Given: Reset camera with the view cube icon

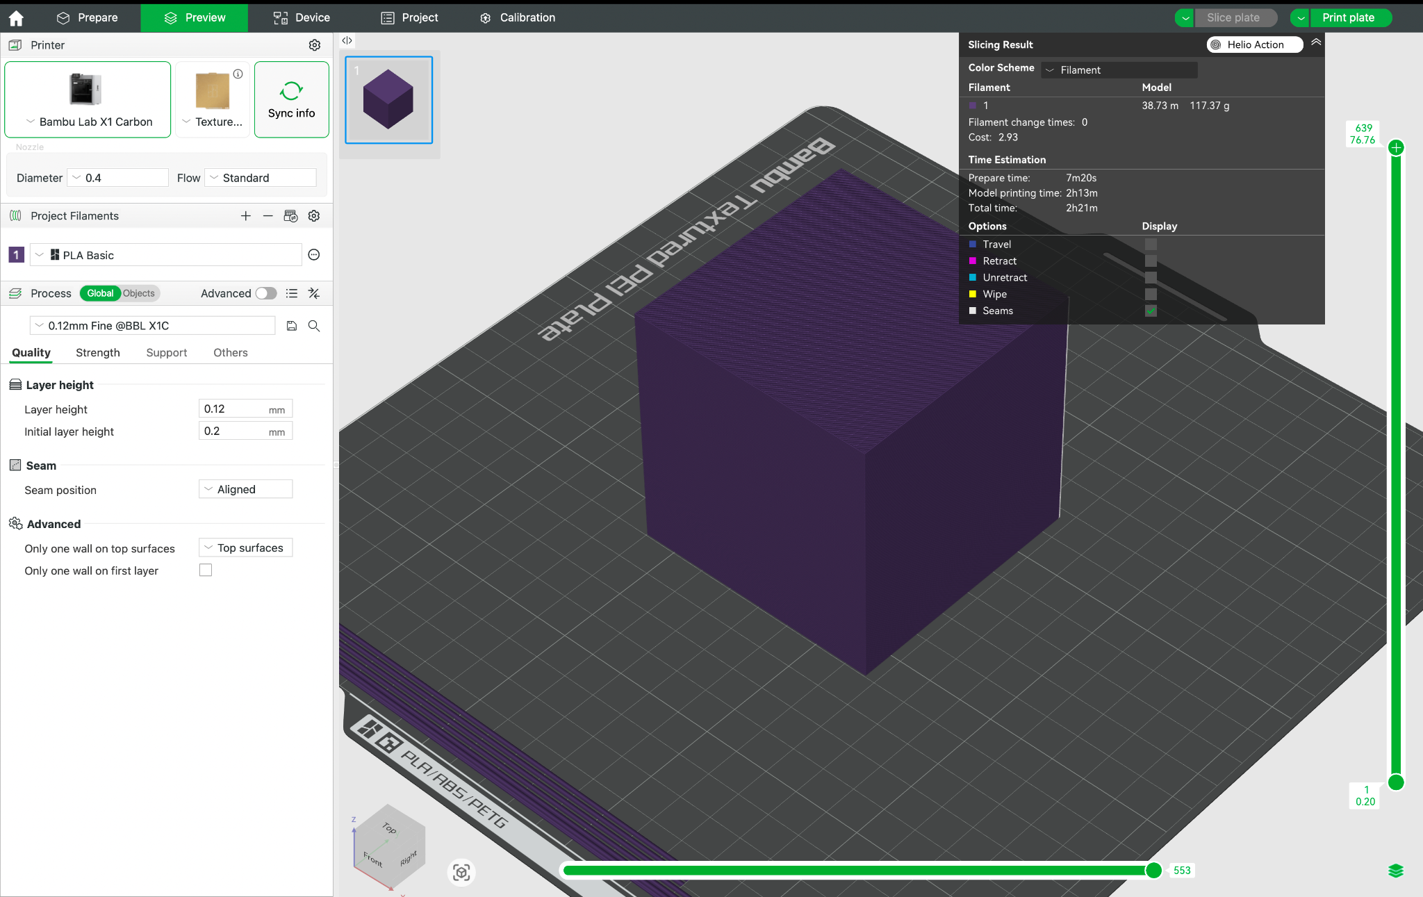Looking at the screenshot, I should coord(461,872).
